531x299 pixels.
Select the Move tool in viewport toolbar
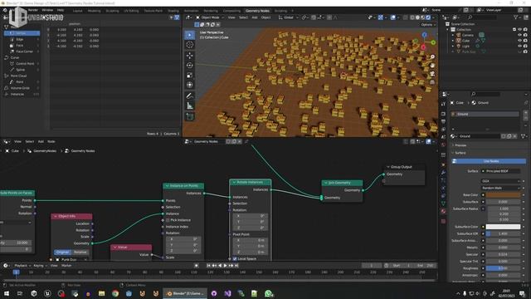point(190,56)
